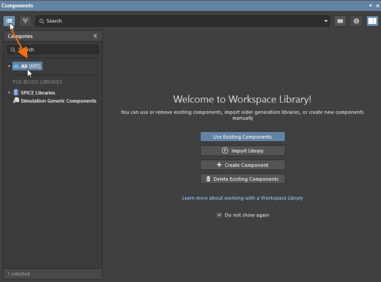The width and height of the screenshot is (381, 282).
Task: Toggle the split view layout icon
Action: point(372,21)
